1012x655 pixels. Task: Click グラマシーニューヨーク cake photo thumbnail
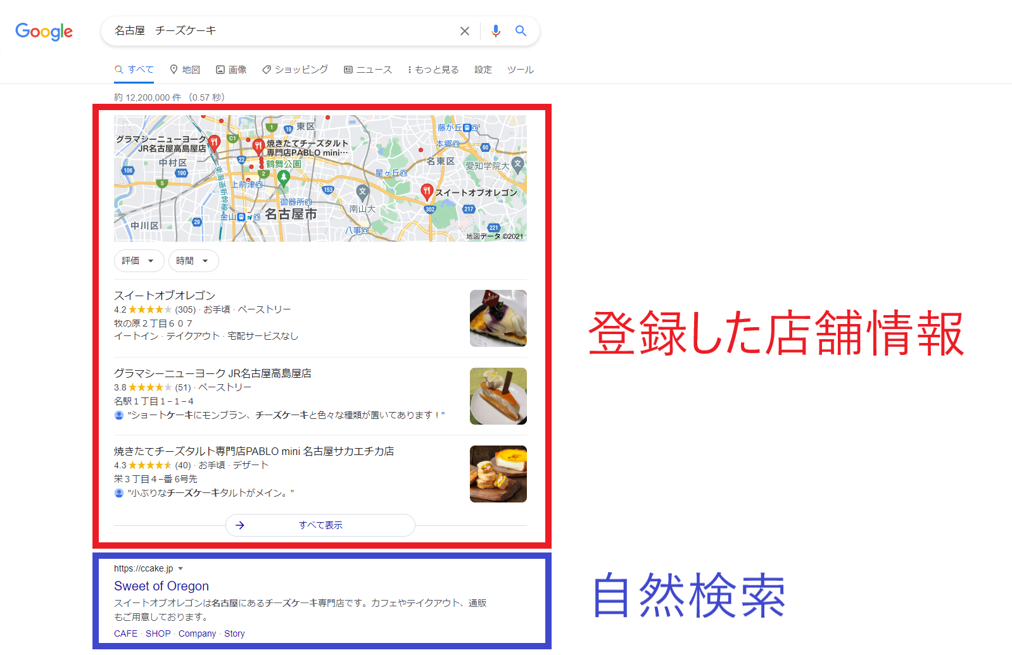[x=498, y=396]
